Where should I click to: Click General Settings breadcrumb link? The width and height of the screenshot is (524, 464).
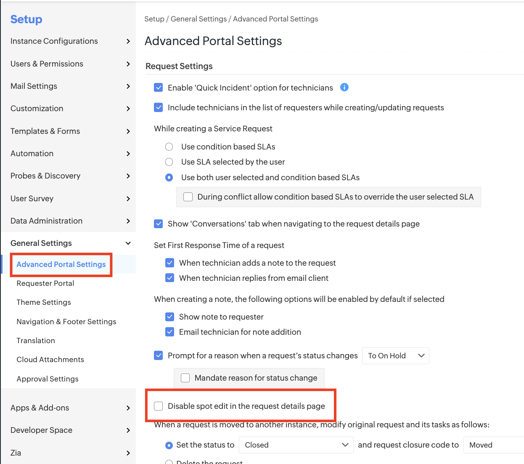[198, 19]
